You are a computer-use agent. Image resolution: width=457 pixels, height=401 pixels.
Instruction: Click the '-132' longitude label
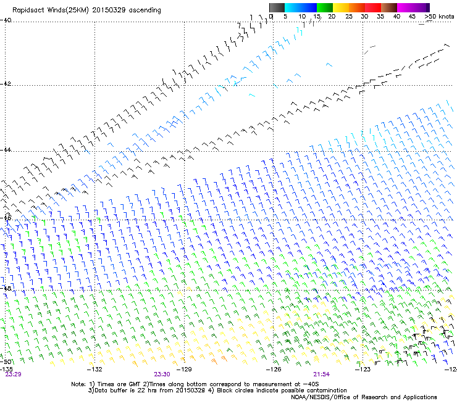(94, 370)
